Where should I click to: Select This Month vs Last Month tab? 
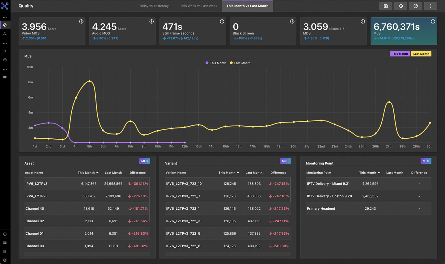247,6
